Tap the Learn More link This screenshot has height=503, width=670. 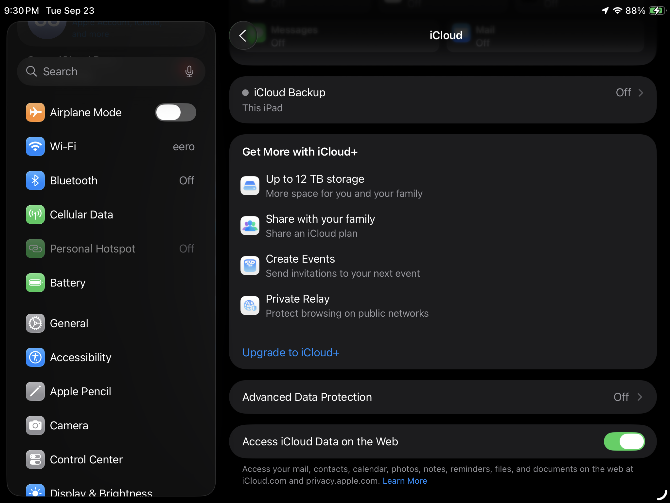click(x=405, y=481)
